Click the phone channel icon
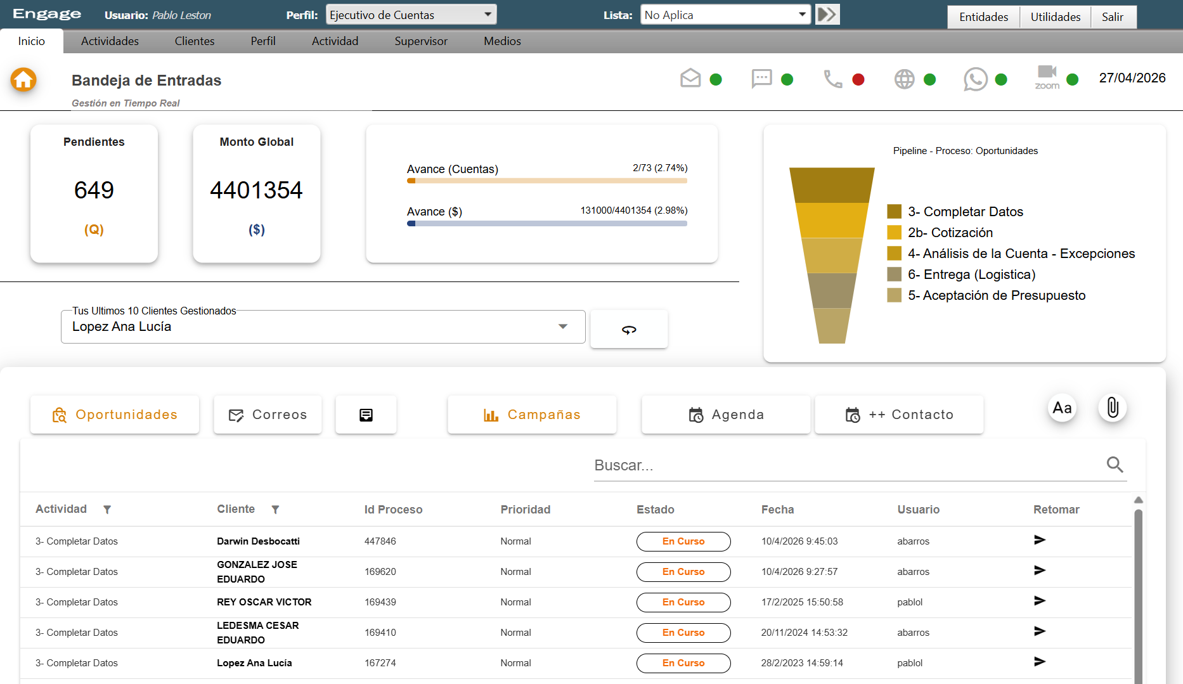The height and width of the screenshot is (684, 1183). point(832,79)
